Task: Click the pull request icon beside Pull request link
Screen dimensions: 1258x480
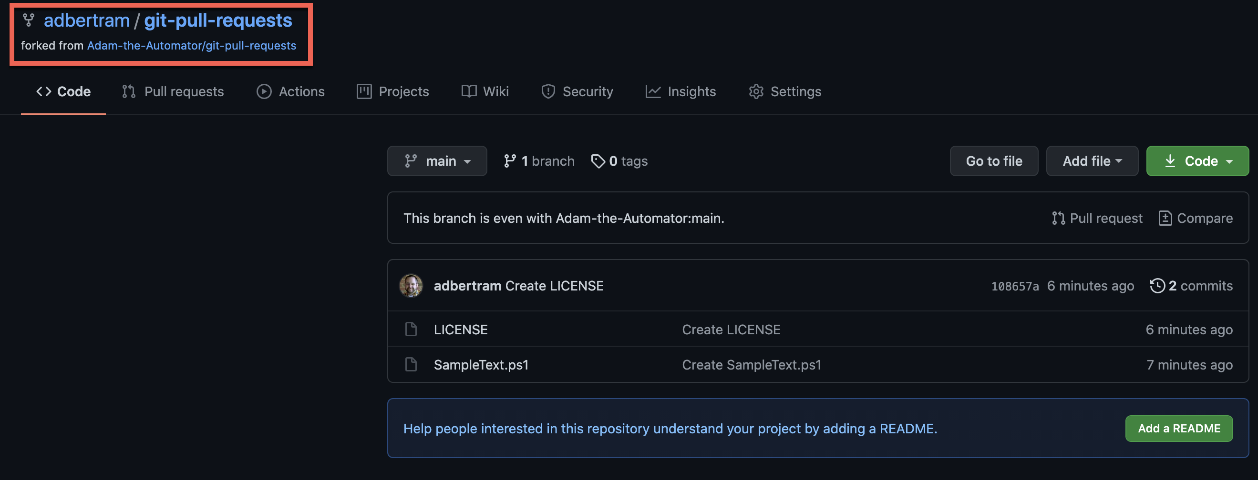Action: click(1058, 218)
